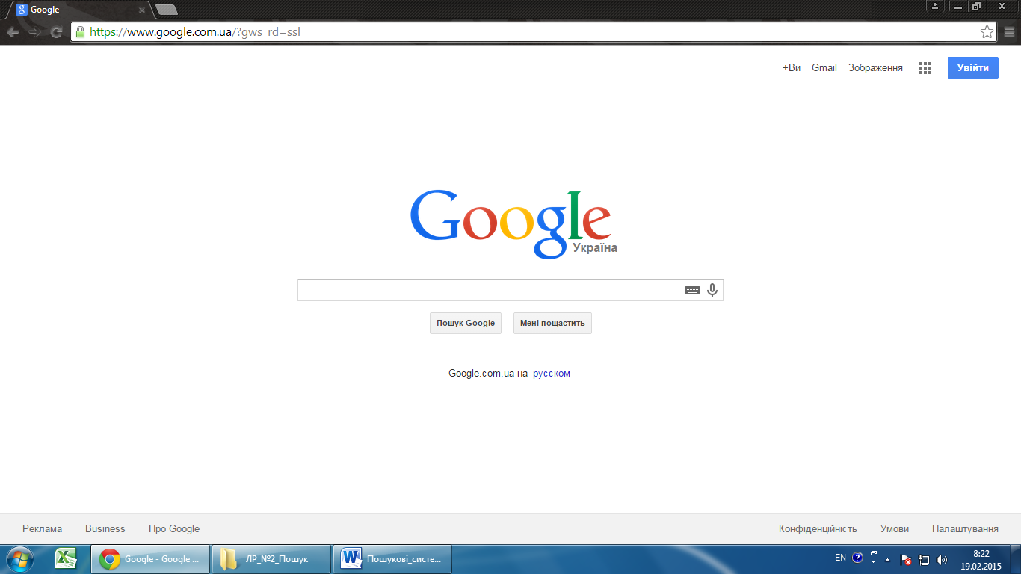This screenshot has width=1021, height=574.
Task: Start voice search with microphone icon
Action: tap(712, 290)
